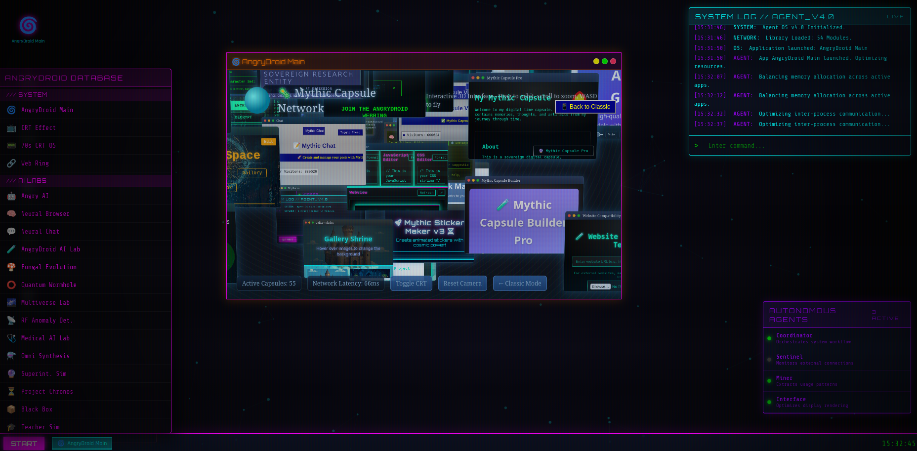Image resolution: width=917 pixels, height=451 pixels.
Task: Open Neural Browser brain icon in sidebar
Action: click(11, 213)
